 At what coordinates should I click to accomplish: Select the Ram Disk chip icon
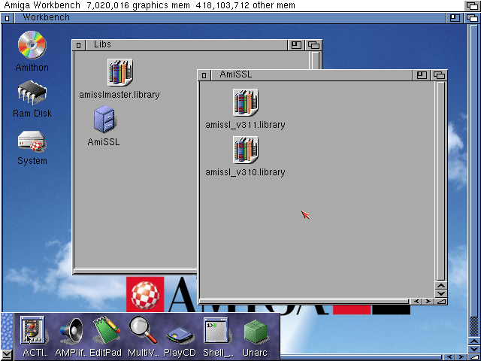pyautogui.click(x=32, y=92)
